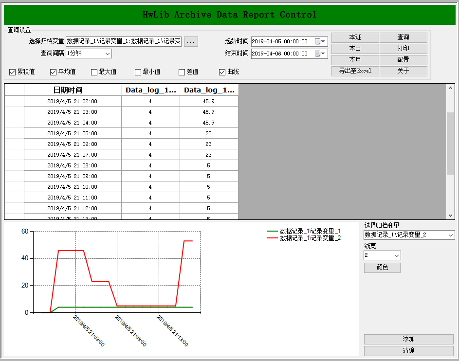This screenshot has height=361, width=459.
Task: Disable the 曲线 curve checkbox
Action: [x=222, y=72]
